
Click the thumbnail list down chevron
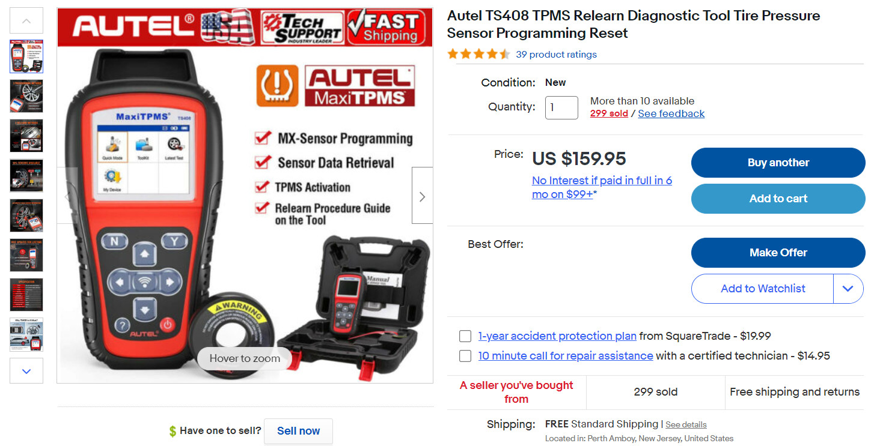[26, 371]
